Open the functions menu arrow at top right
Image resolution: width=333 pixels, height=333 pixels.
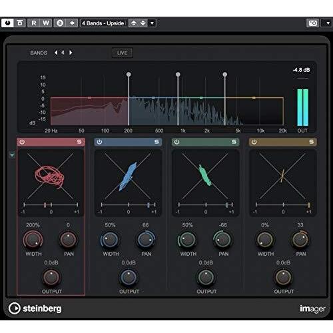click(328, 23)
